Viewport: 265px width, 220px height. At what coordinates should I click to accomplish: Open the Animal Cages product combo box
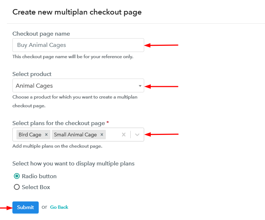point(73,86)
